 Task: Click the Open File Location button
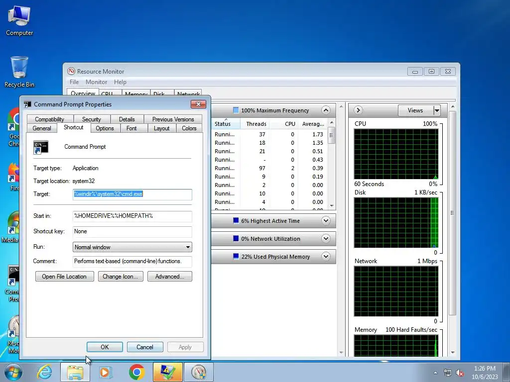coord(64,277)
